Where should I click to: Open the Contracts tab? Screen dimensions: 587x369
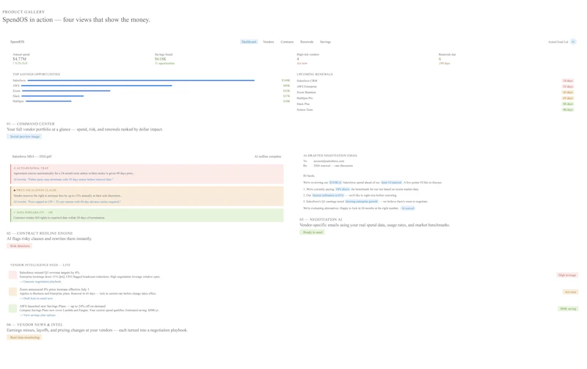(x=287, y=42)
